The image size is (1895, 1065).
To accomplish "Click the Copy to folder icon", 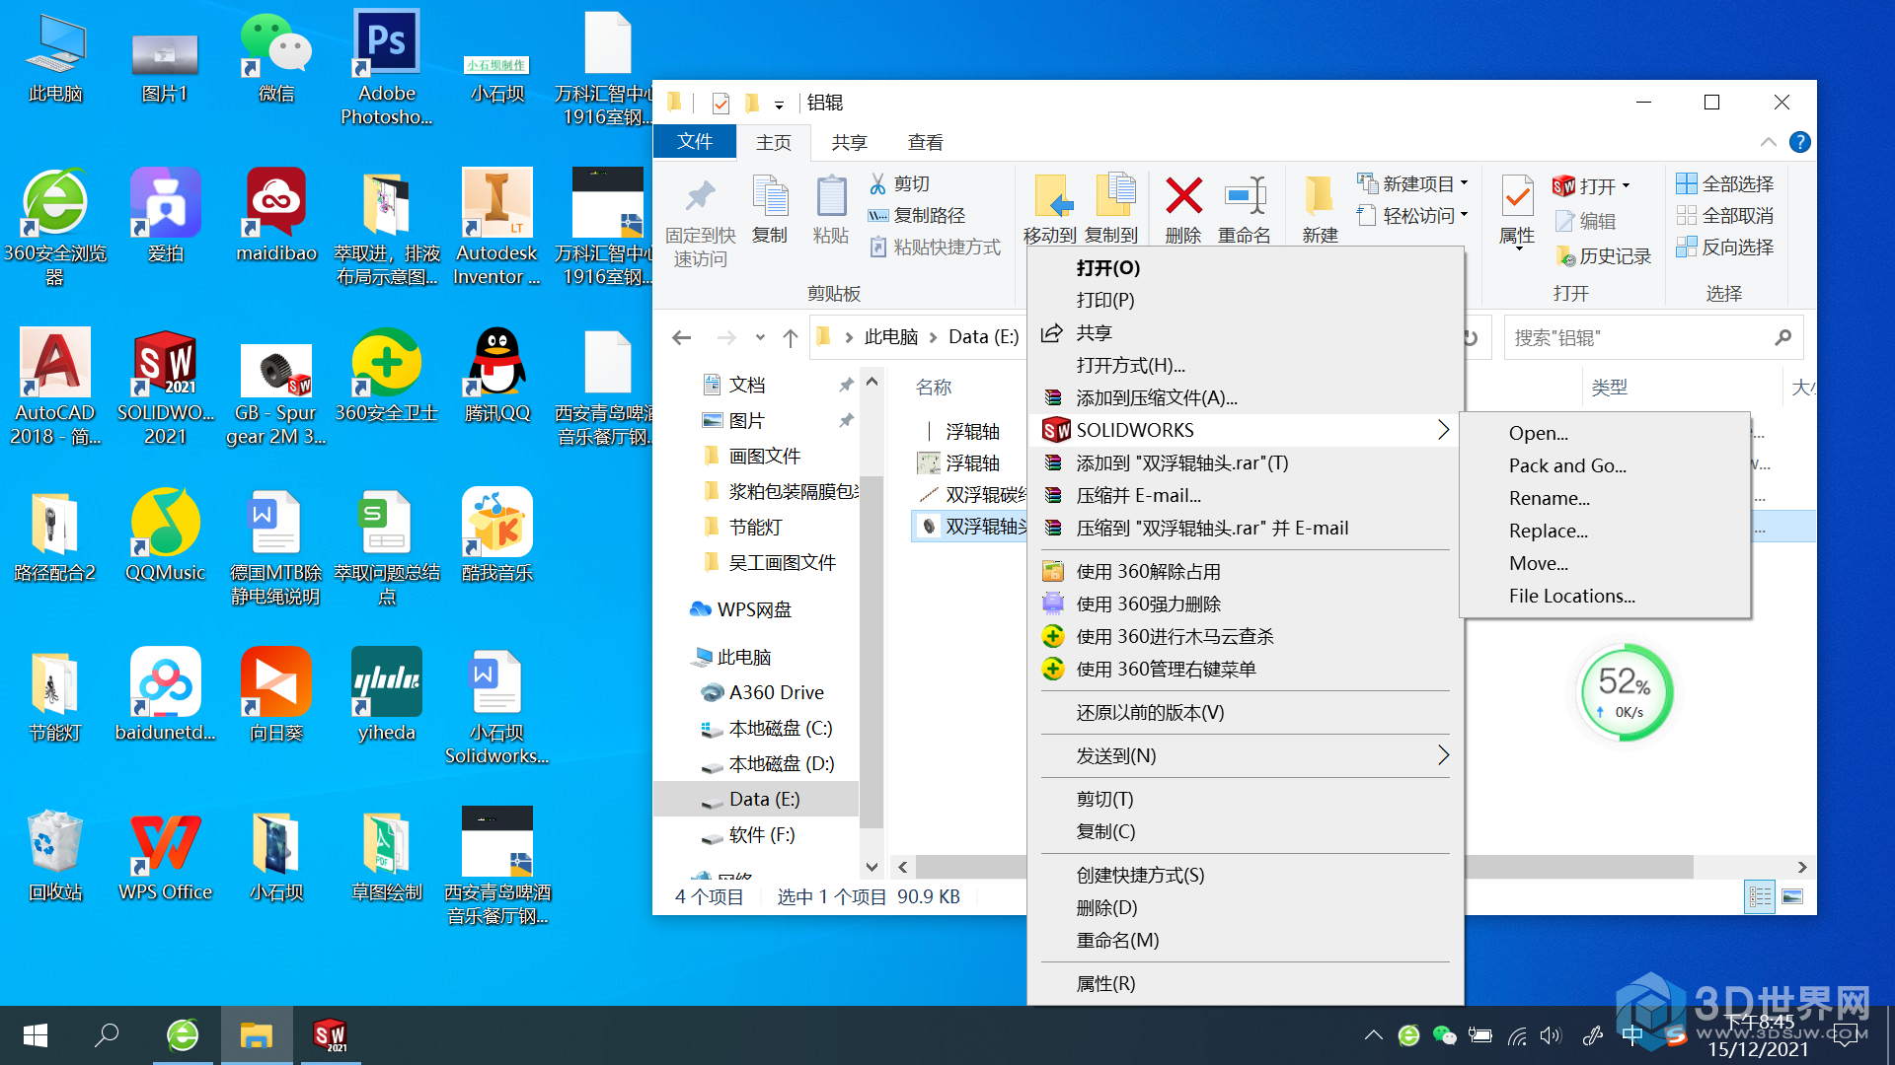I will [x=1115, y=194].
